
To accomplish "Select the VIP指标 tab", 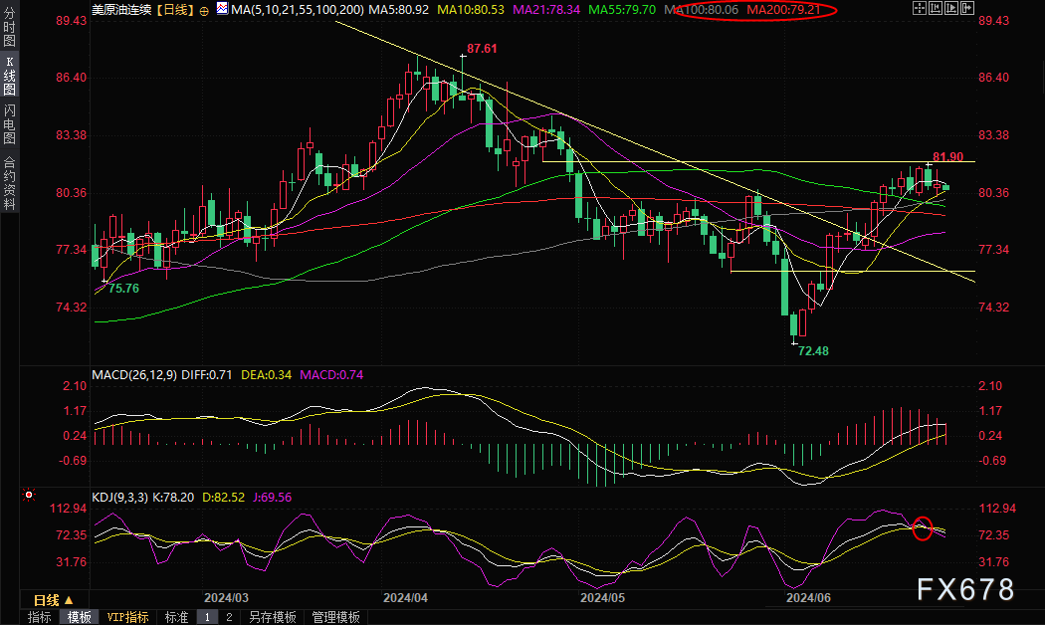I will pos(127,617).
